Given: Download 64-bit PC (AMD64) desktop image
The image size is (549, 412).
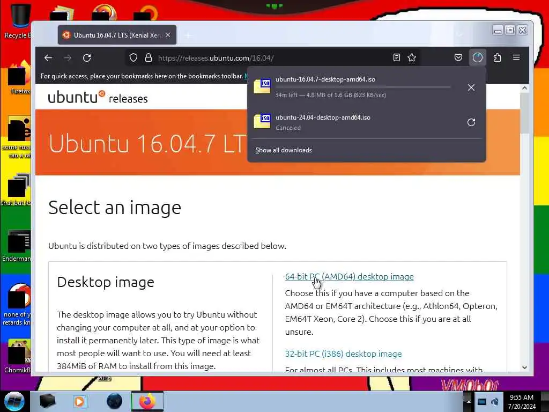Looking at the screenshot, I should pyautogui.click(x=349, y=277).
